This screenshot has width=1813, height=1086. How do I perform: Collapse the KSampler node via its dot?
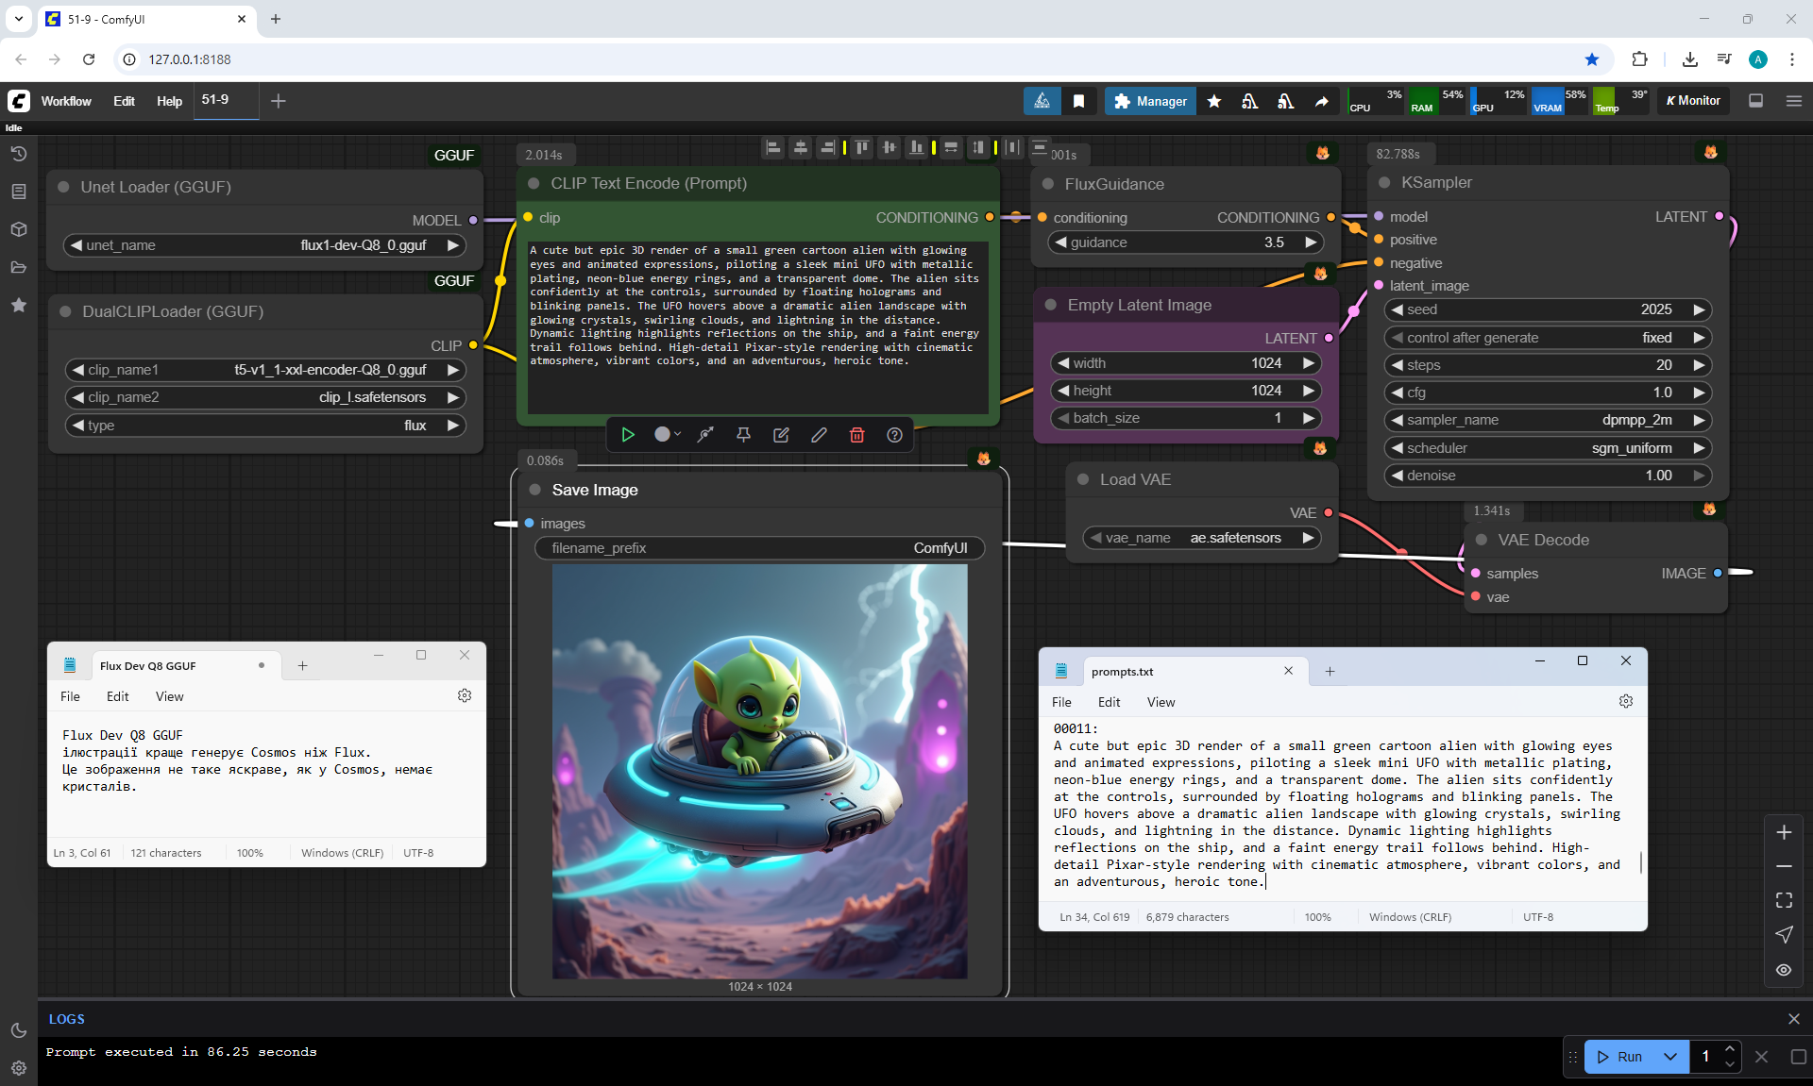[x=1384, y=183]
